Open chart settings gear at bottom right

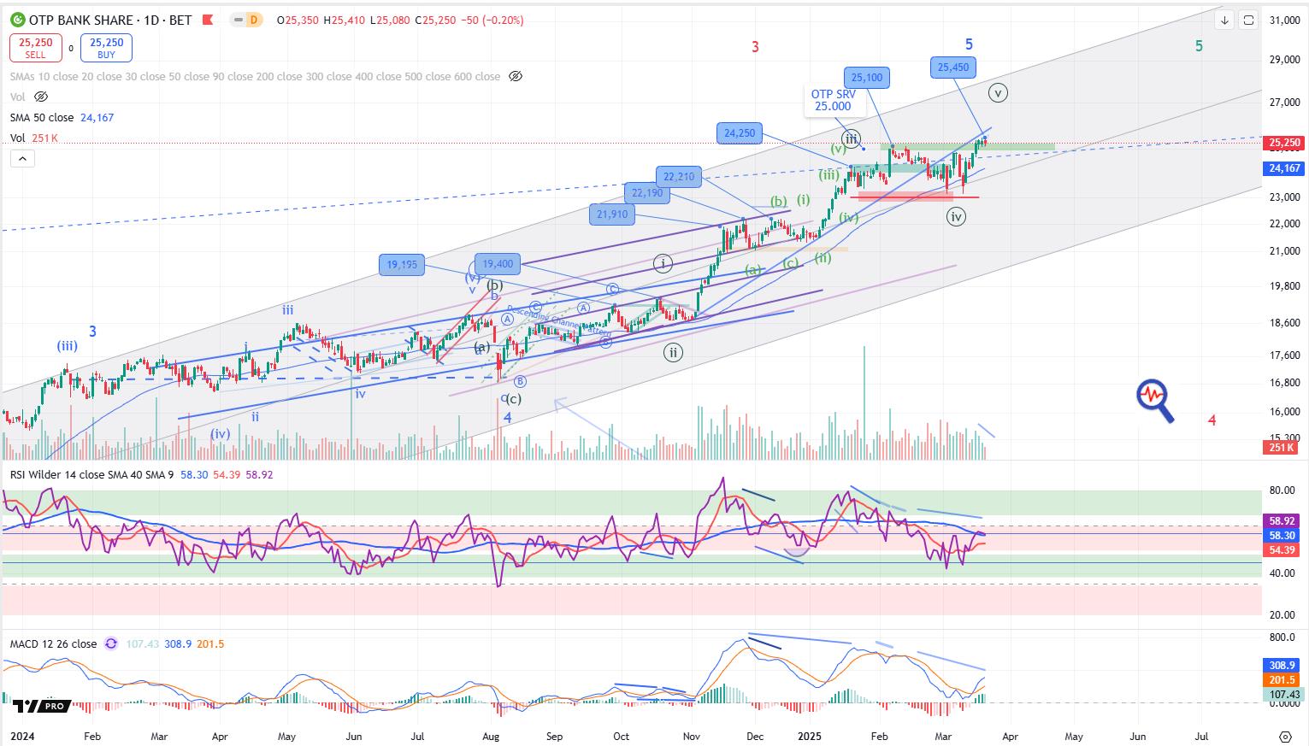[x=1285, y=736]
